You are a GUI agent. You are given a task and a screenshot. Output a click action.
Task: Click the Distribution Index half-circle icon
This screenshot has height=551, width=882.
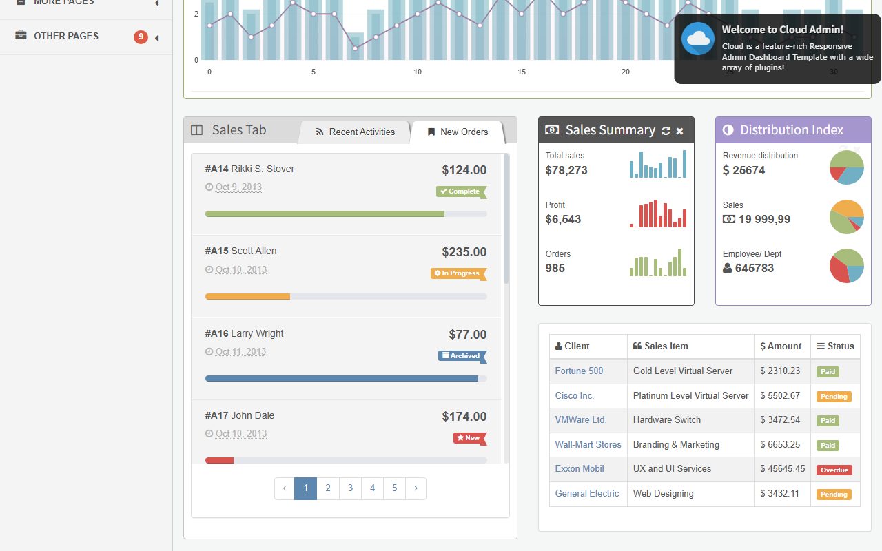(728, 130)
